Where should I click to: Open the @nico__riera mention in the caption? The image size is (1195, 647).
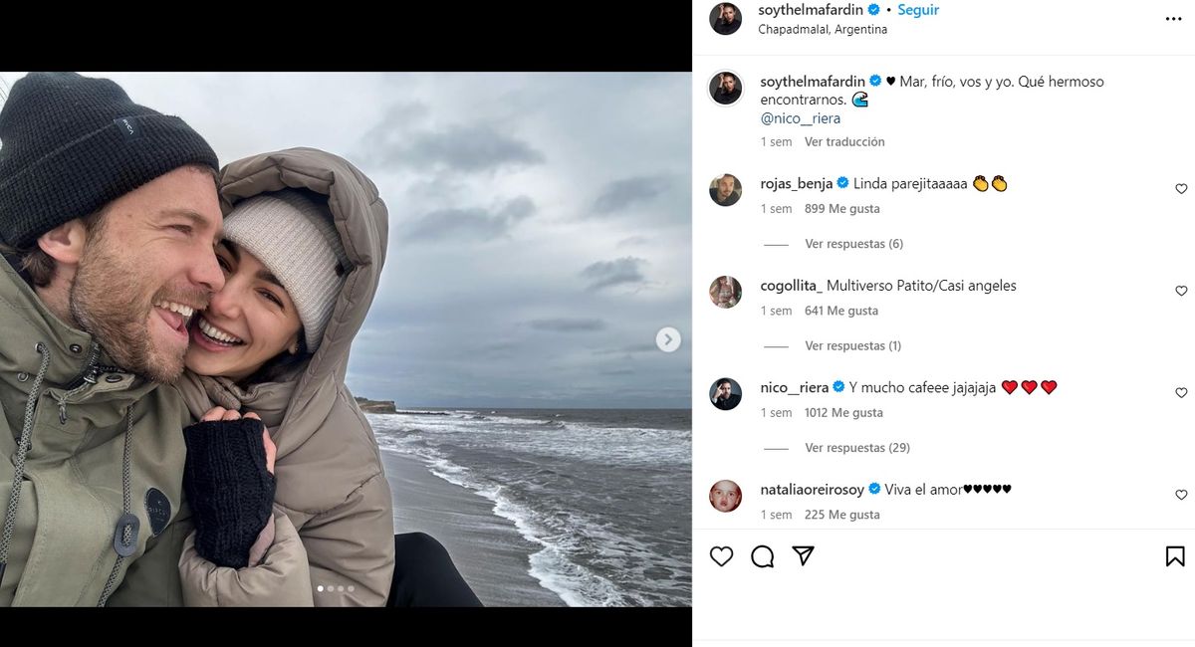(800, 118)
